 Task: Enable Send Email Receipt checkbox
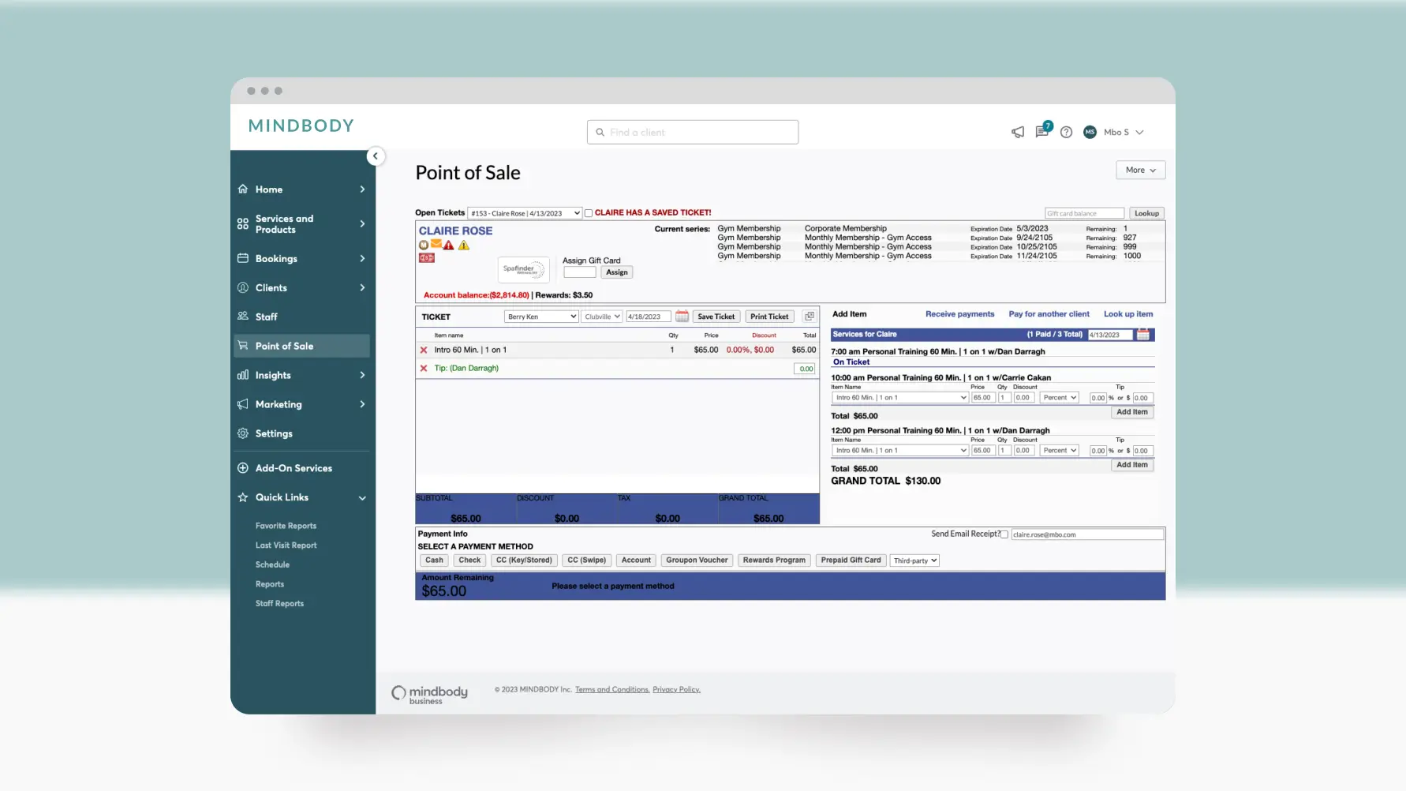[x=1004, y=534]
